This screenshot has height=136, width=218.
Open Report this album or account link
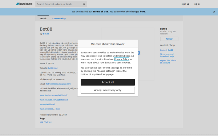click(x=168, y=62)
